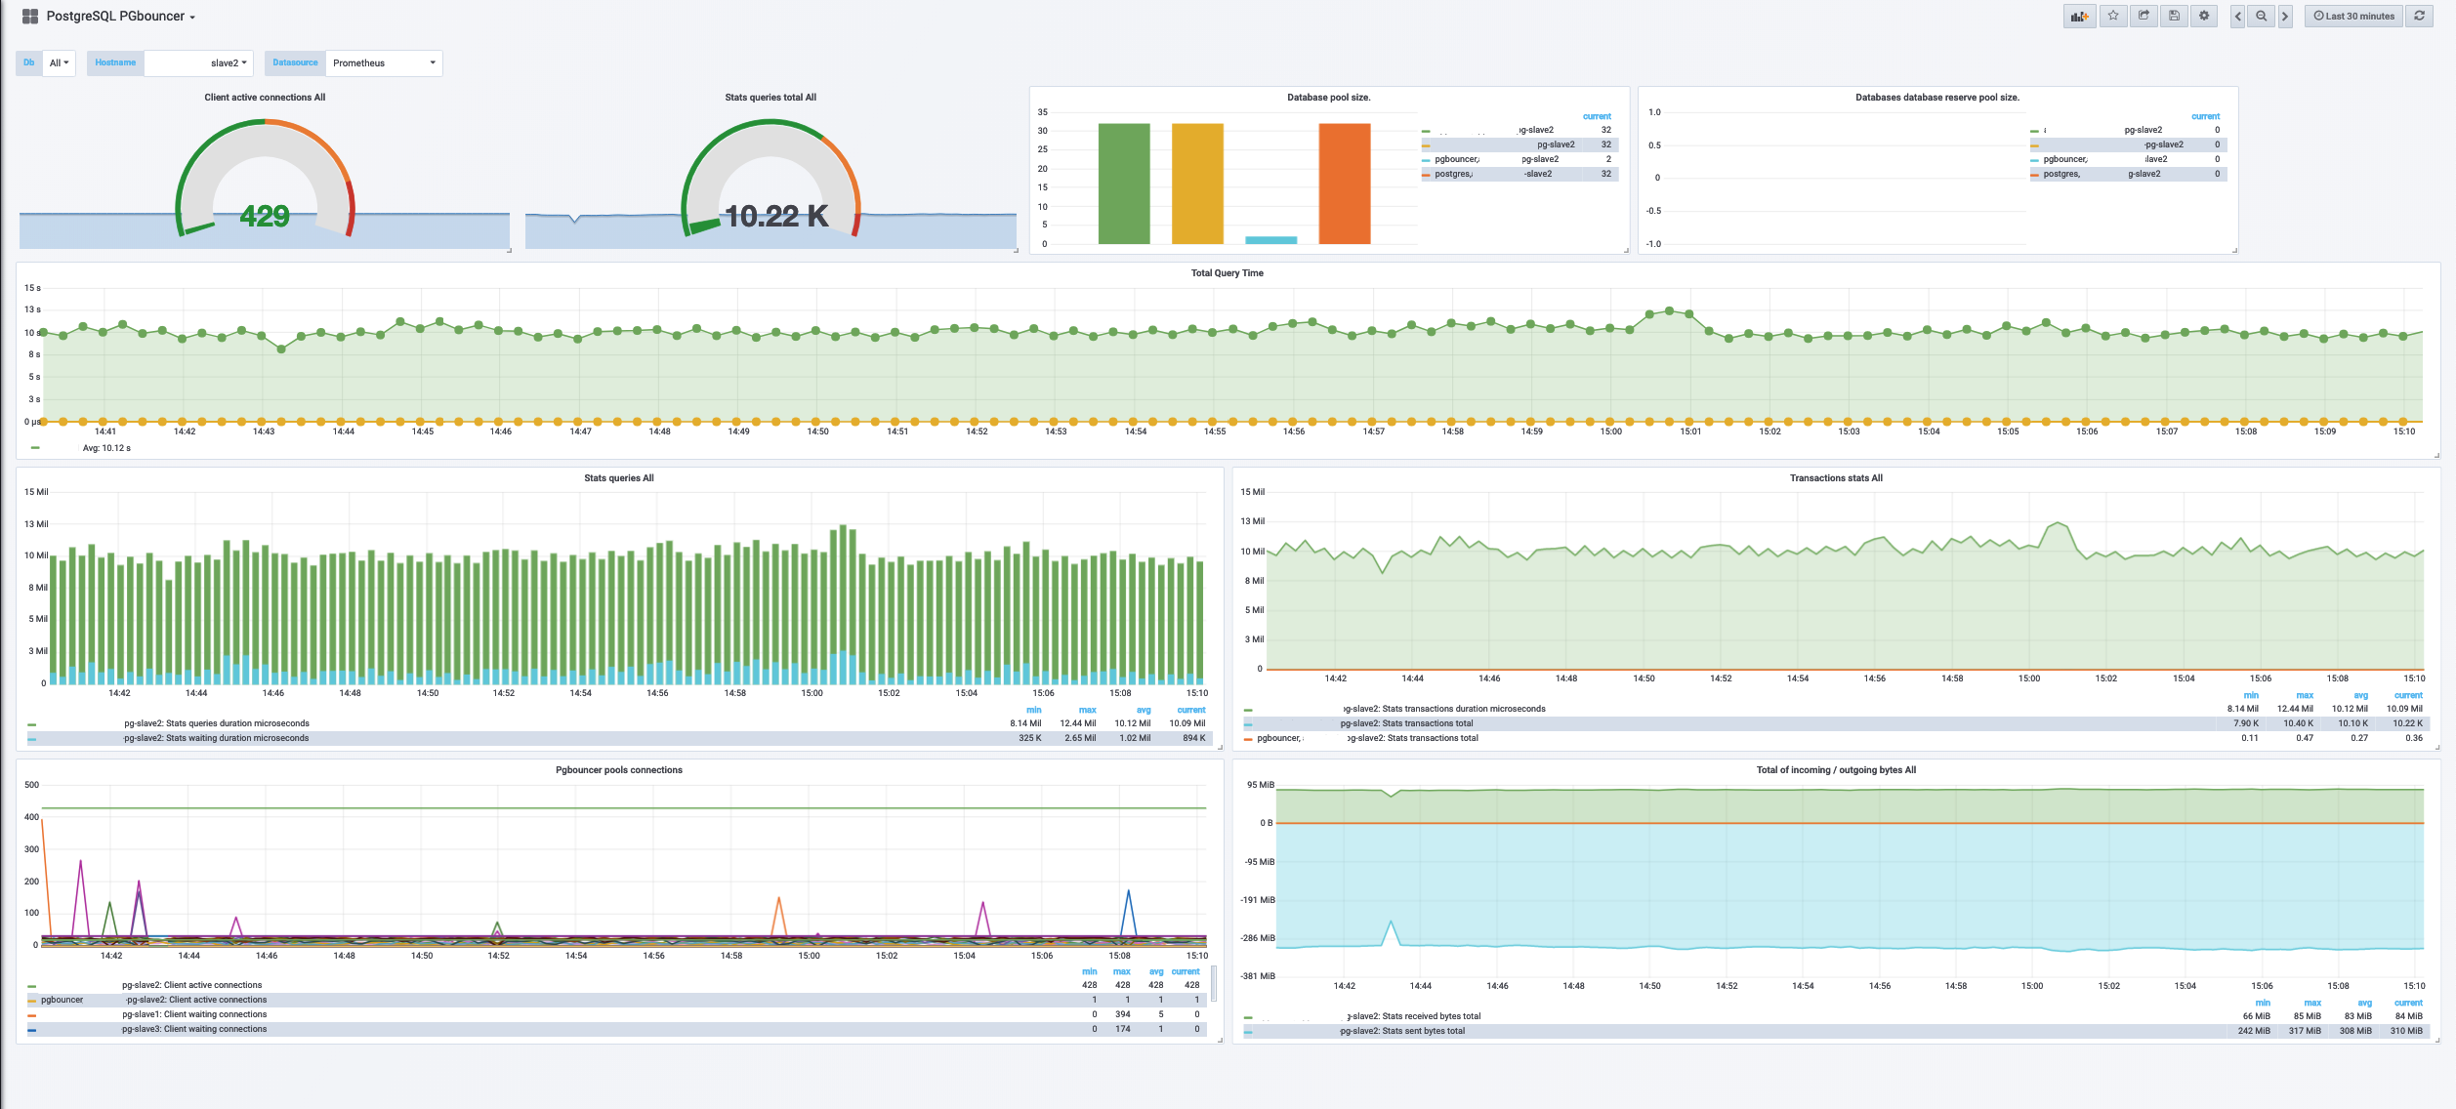Image resolution: width=2456 pixels, height=1109 pixels.
Task: Open Datasource Prometheus dropdown
Action: click(384, 62)
